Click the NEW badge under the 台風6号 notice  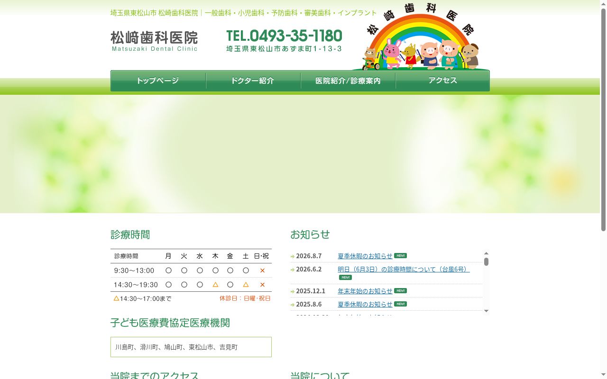[345, 278]
